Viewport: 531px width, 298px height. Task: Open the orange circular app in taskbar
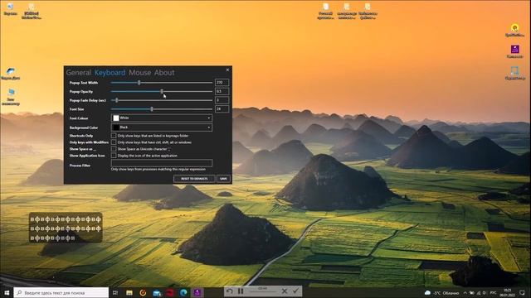click(x=143, y=292)
